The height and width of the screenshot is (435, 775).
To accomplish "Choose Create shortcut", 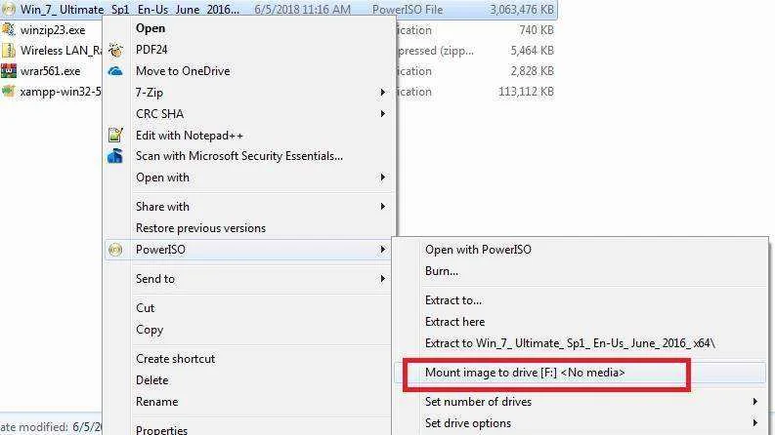I will [176, 359].
